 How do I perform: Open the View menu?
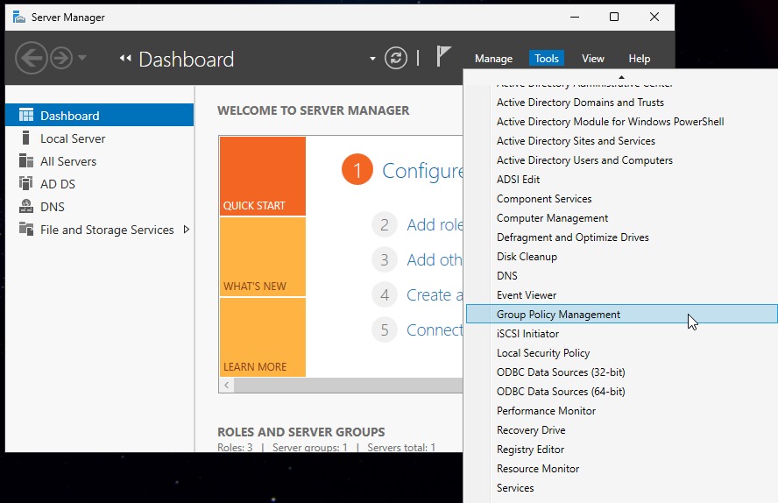click(592, 59)
